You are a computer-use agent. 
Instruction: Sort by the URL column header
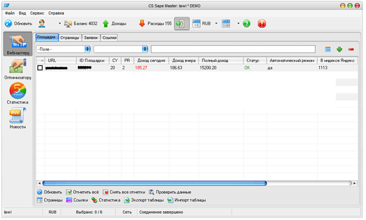pos(61,60)
